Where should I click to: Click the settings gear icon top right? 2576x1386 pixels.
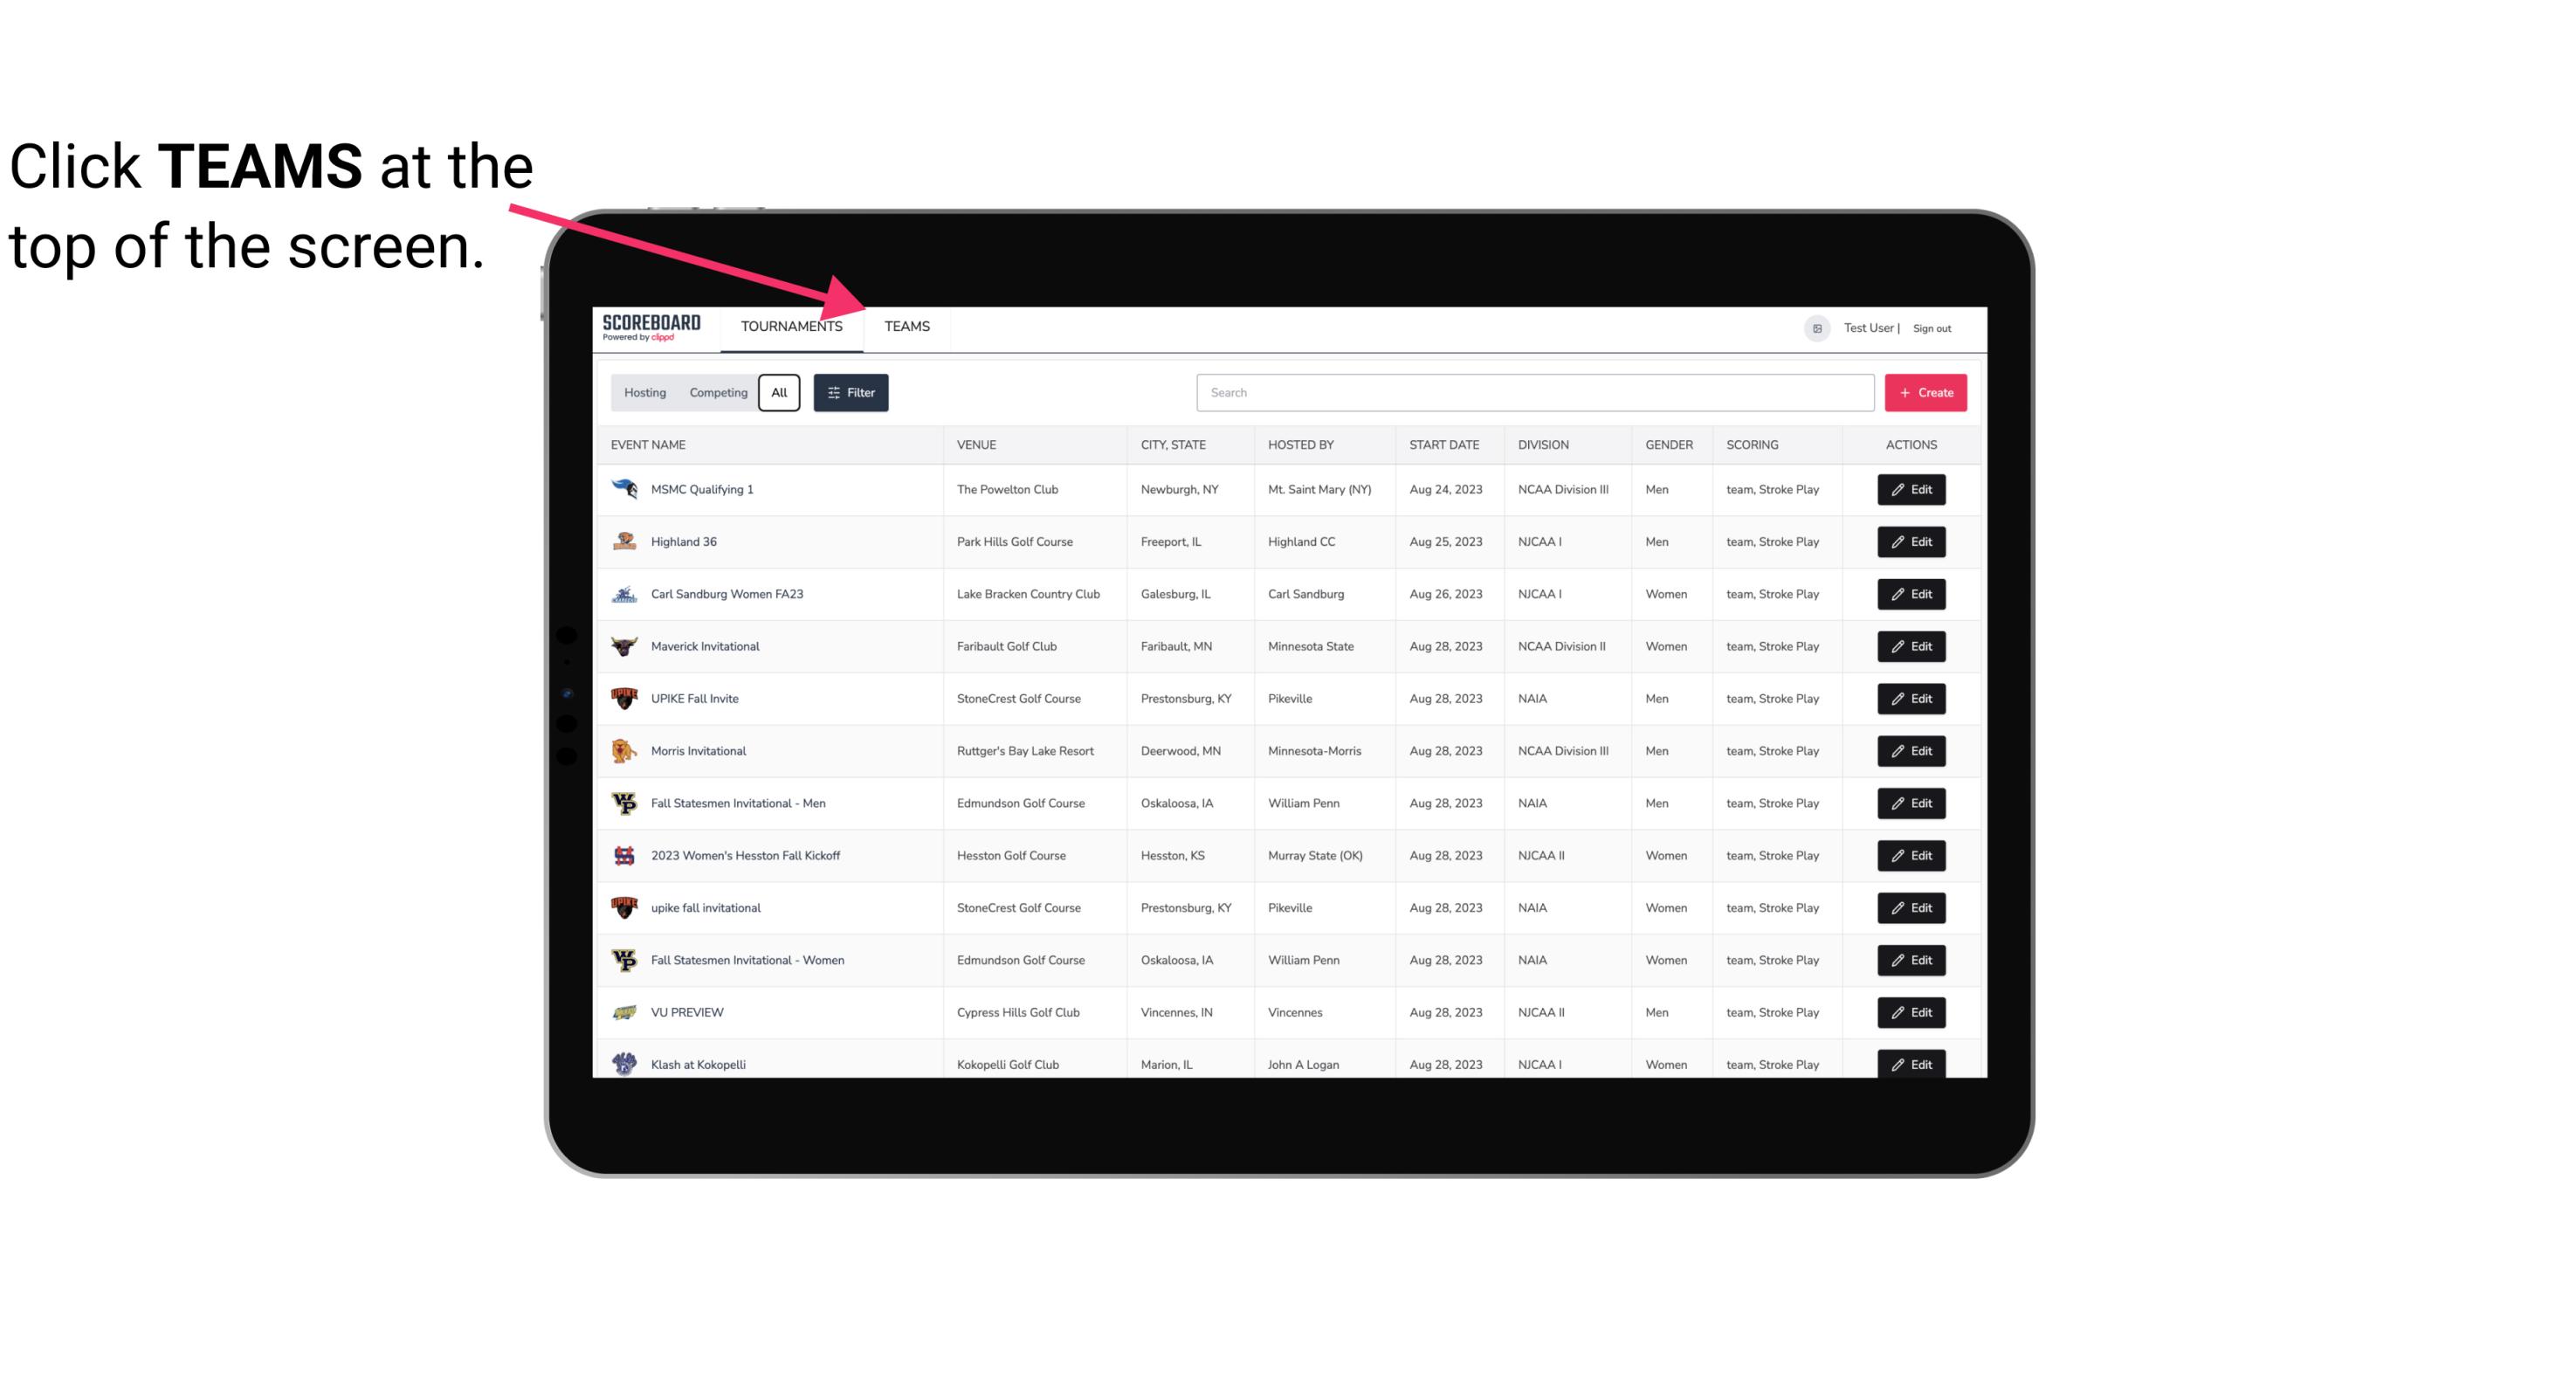tap(1815, 326)
